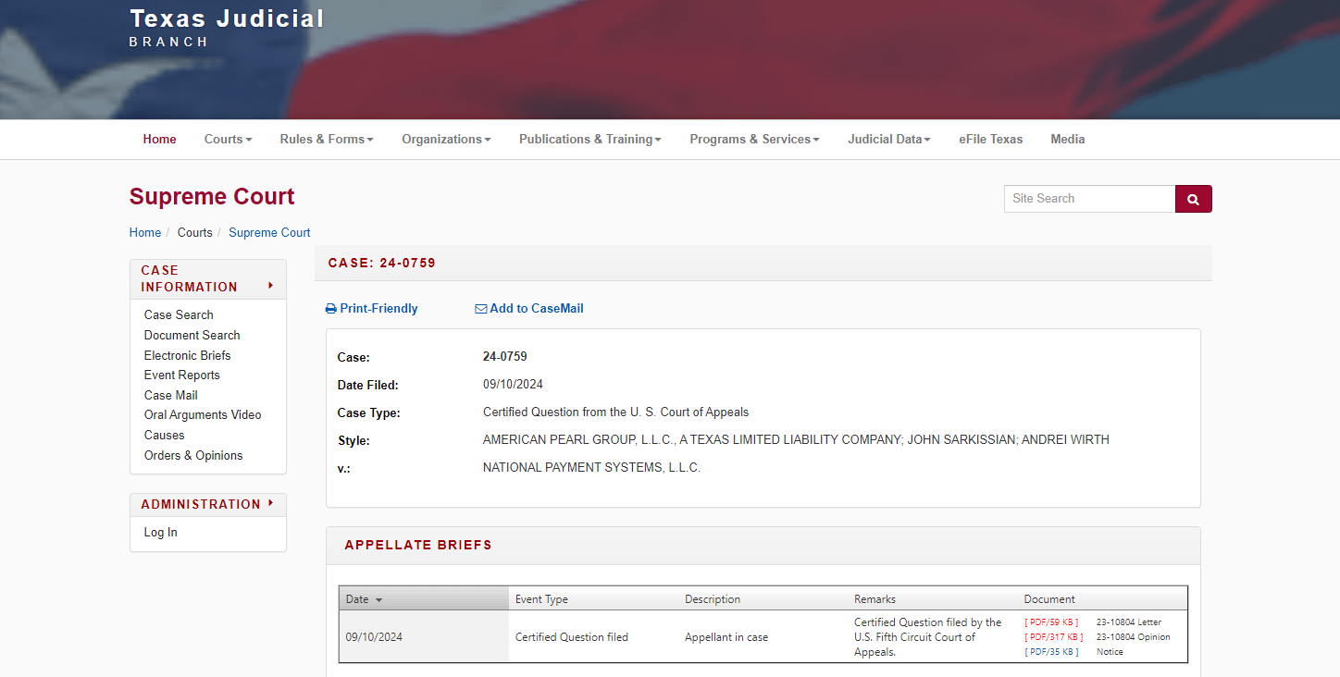Open the PDF/59 KB Letter document
The image size is (1340, 677).
(x=1051, y=622)
